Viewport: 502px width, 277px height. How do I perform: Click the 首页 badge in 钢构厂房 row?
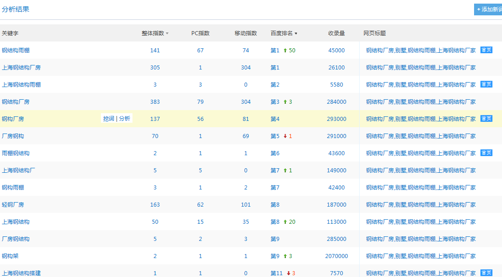486,119
